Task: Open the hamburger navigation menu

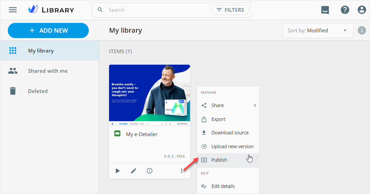Action: click(x=13, y=10)
